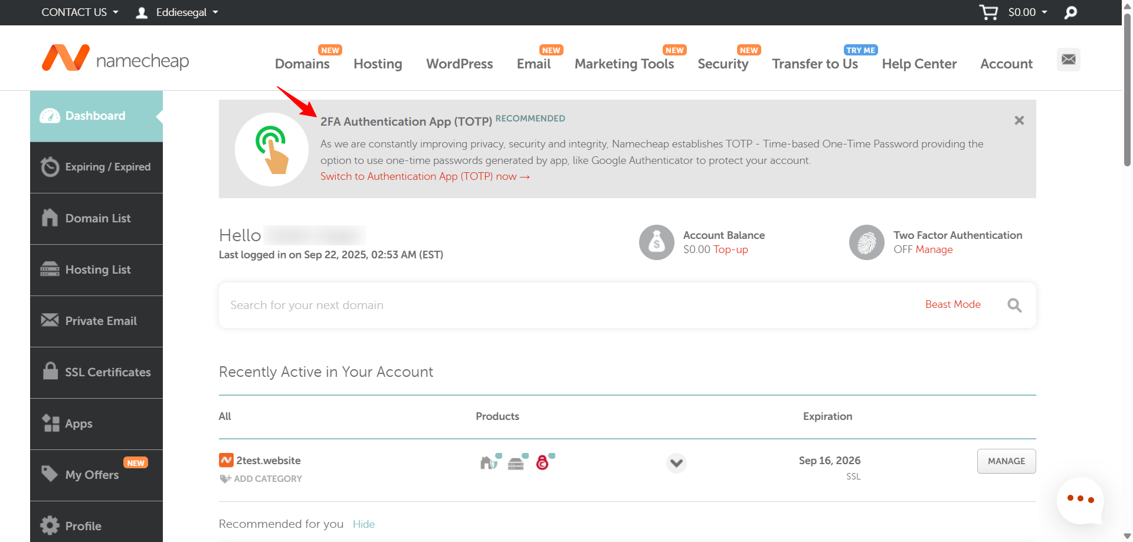Click the Profile gear icon
The height and width of the screenshot is (542, 1133).
[x=50, y=525]
